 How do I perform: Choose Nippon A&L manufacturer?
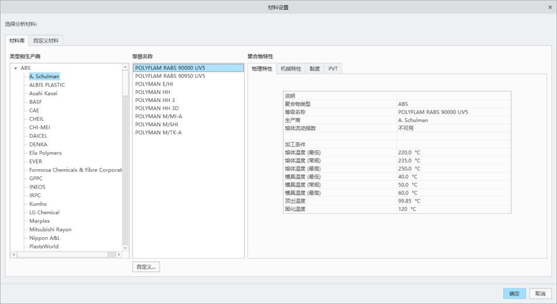point(44,238)
